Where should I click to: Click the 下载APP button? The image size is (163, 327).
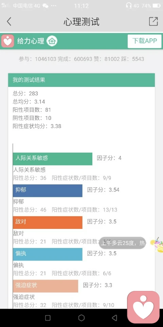[x=145, y=41]
